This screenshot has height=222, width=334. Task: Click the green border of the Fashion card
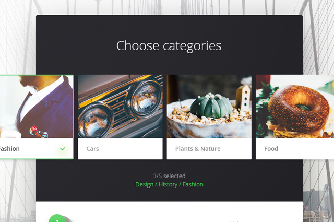pos(73,117)
